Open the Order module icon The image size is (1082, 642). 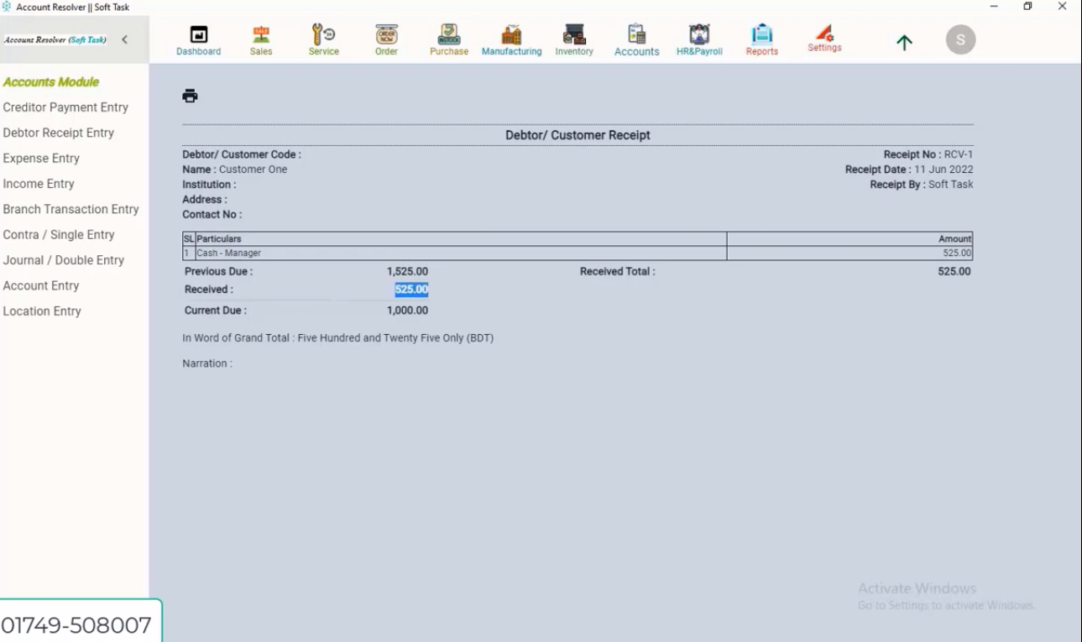pyautogui.click(x=385, y=38)
